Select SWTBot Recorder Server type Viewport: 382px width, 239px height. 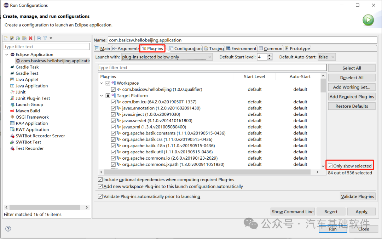coord(40,136)
